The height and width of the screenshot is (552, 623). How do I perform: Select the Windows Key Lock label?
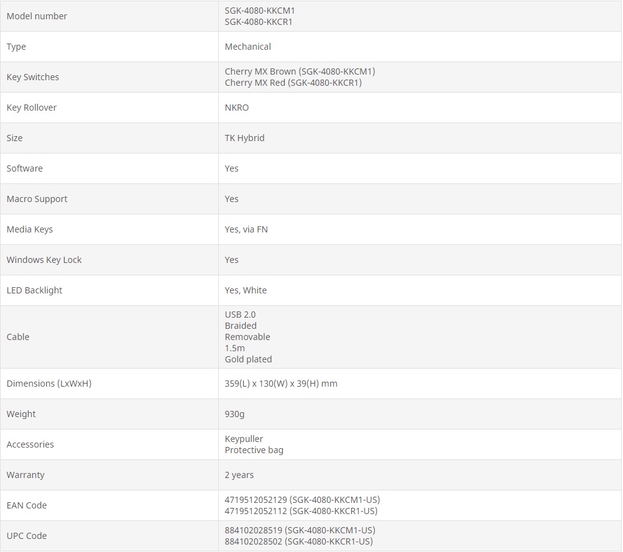click(44, 260)
